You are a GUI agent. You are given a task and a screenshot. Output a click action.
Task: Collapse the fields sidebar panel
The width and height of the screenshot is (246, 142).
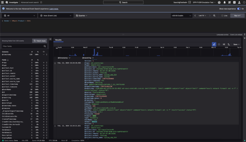[50, 39]
